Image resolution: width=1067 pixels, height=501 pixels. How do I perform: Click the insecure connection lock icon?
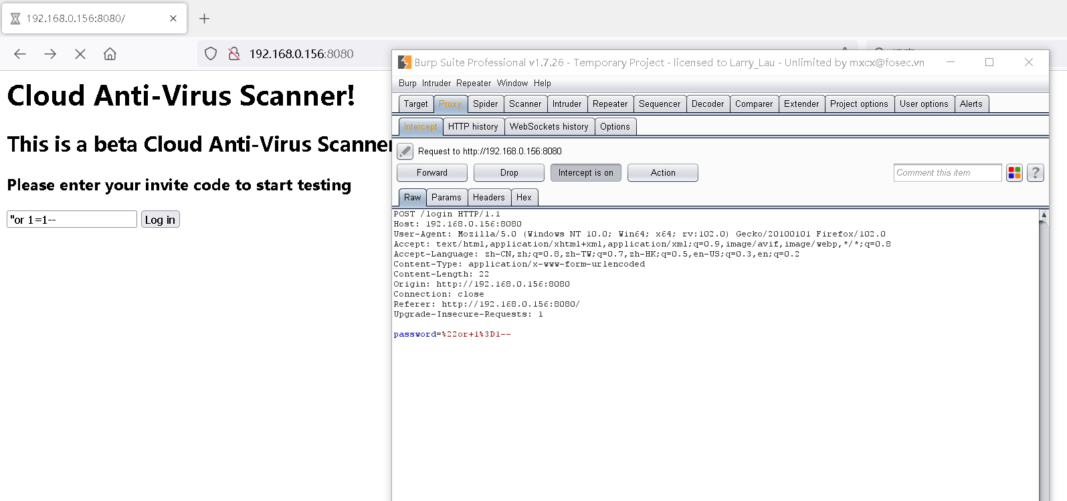pos(233,54)
